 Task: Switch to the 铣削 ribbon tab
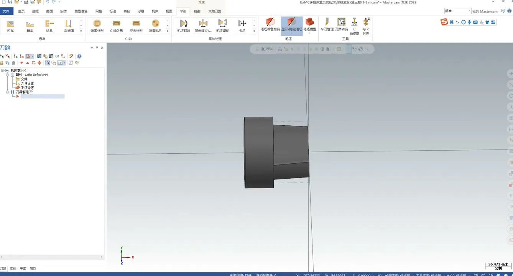click(197, 11)
